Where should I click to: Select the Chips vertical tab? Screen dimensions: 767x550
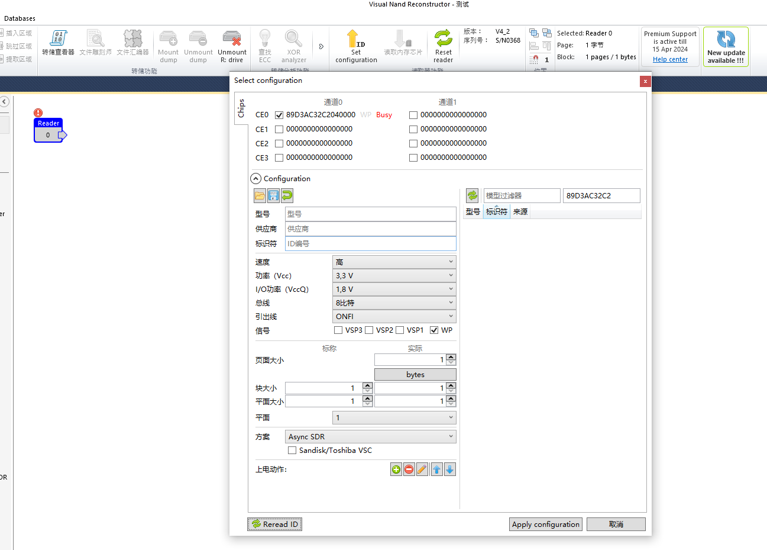tap(241, 108)
